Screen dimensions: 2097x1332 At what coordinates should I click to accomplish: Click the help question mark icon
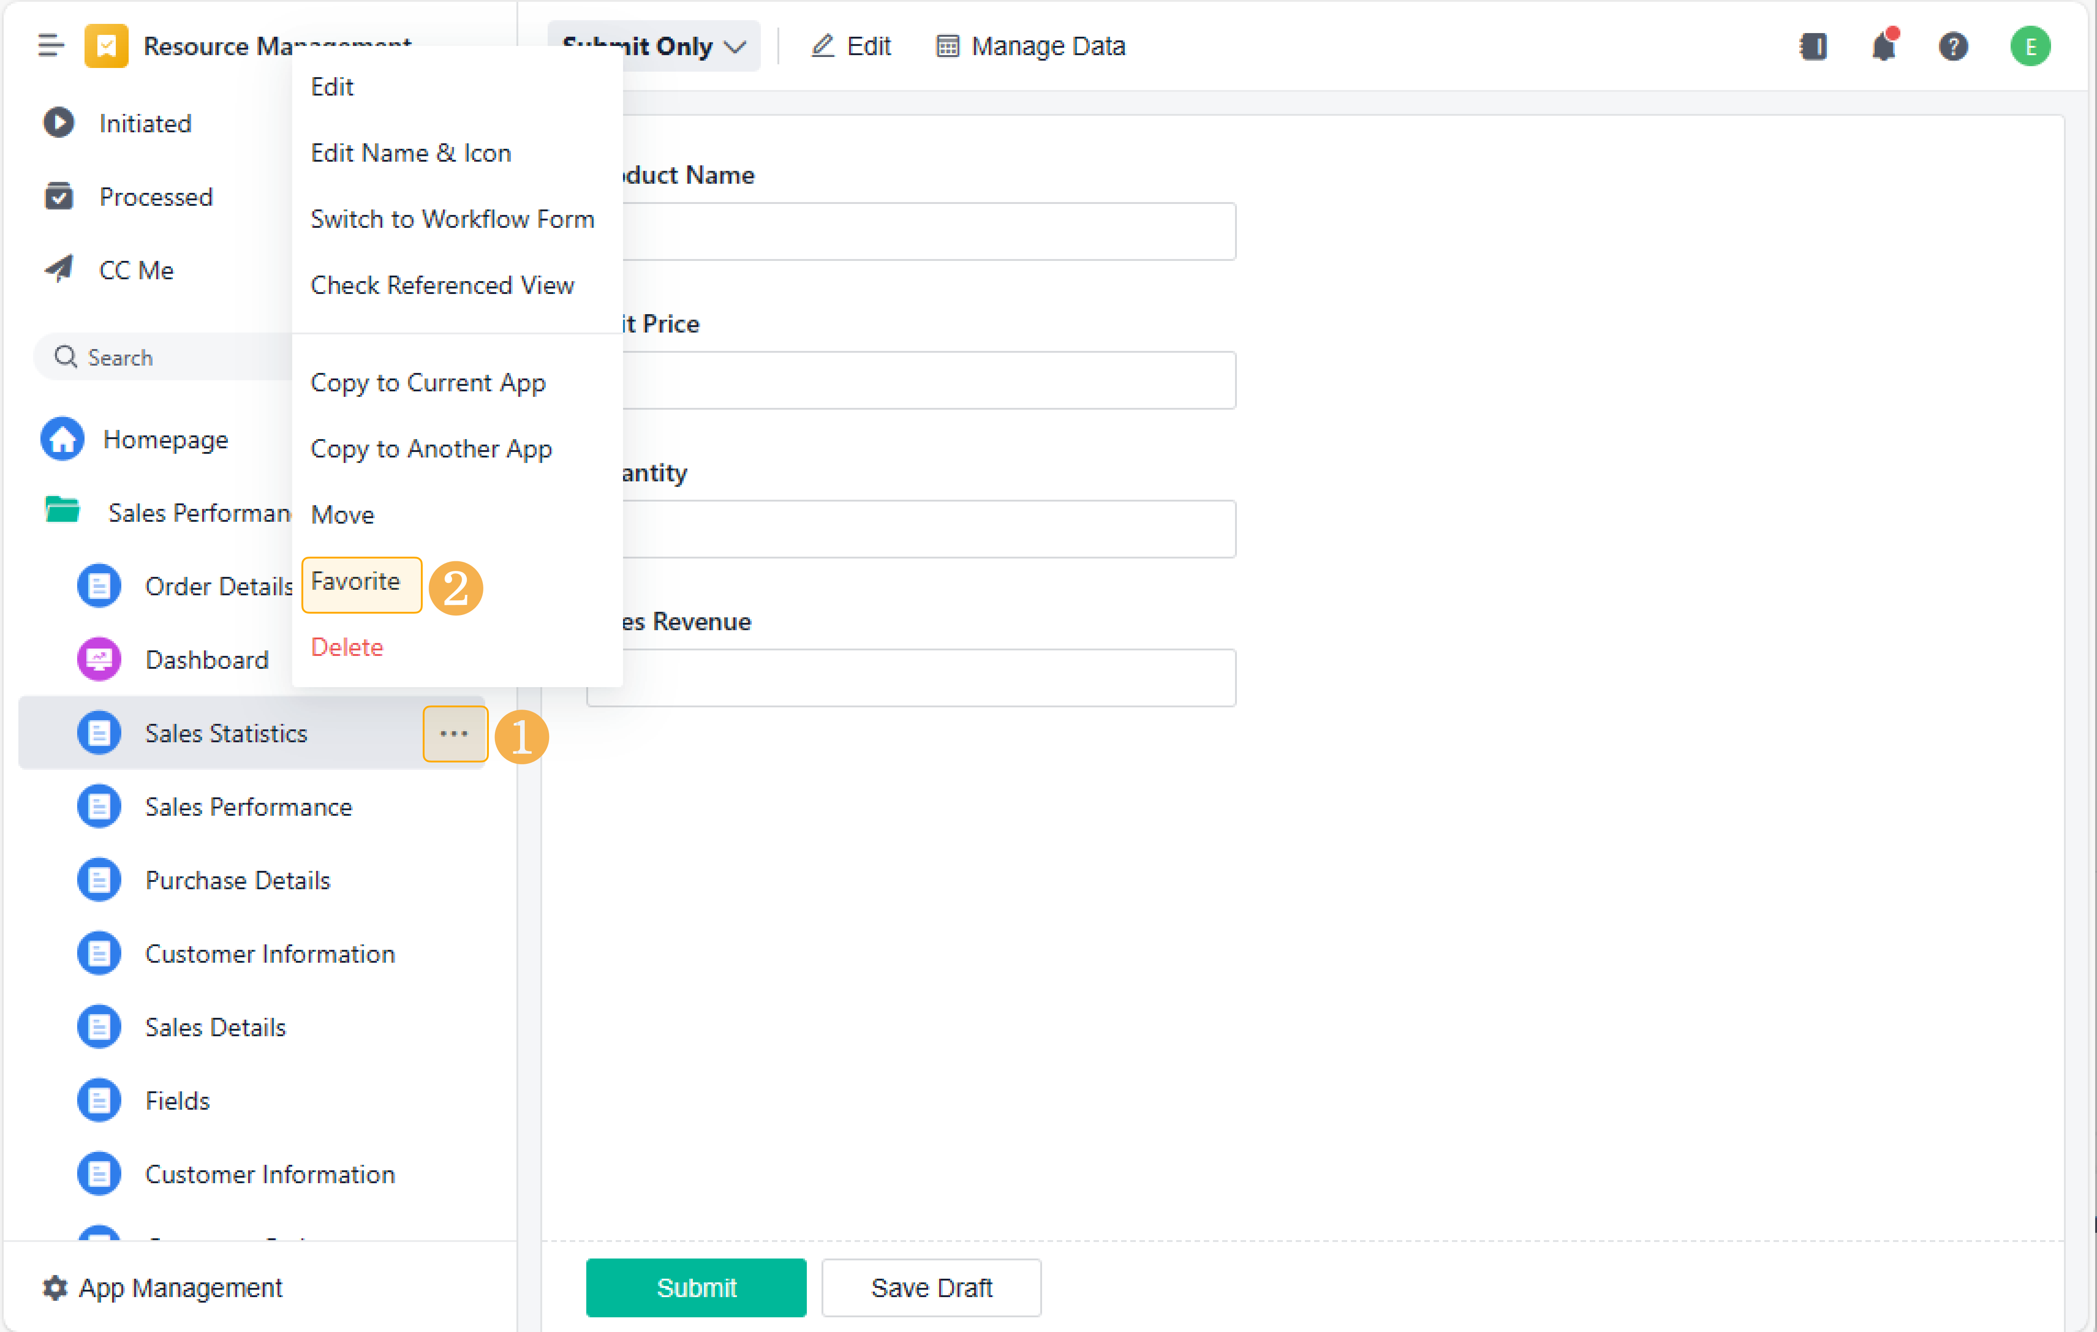[x=1952, y=46]
